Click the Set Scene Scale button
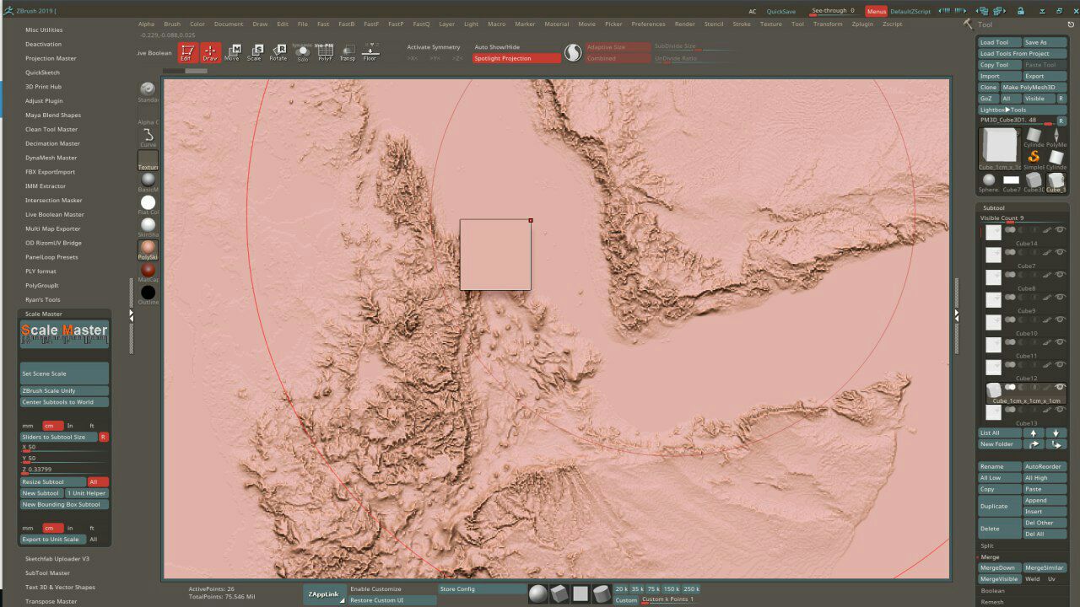This screenshot has height=607, width=1080. (x=64, y=373)
